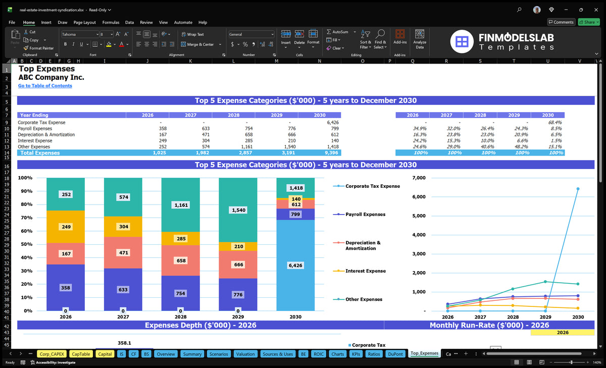The image size is (606, 368).
Task: Click Decrease Decimal icon
Action: pos(270,44)
